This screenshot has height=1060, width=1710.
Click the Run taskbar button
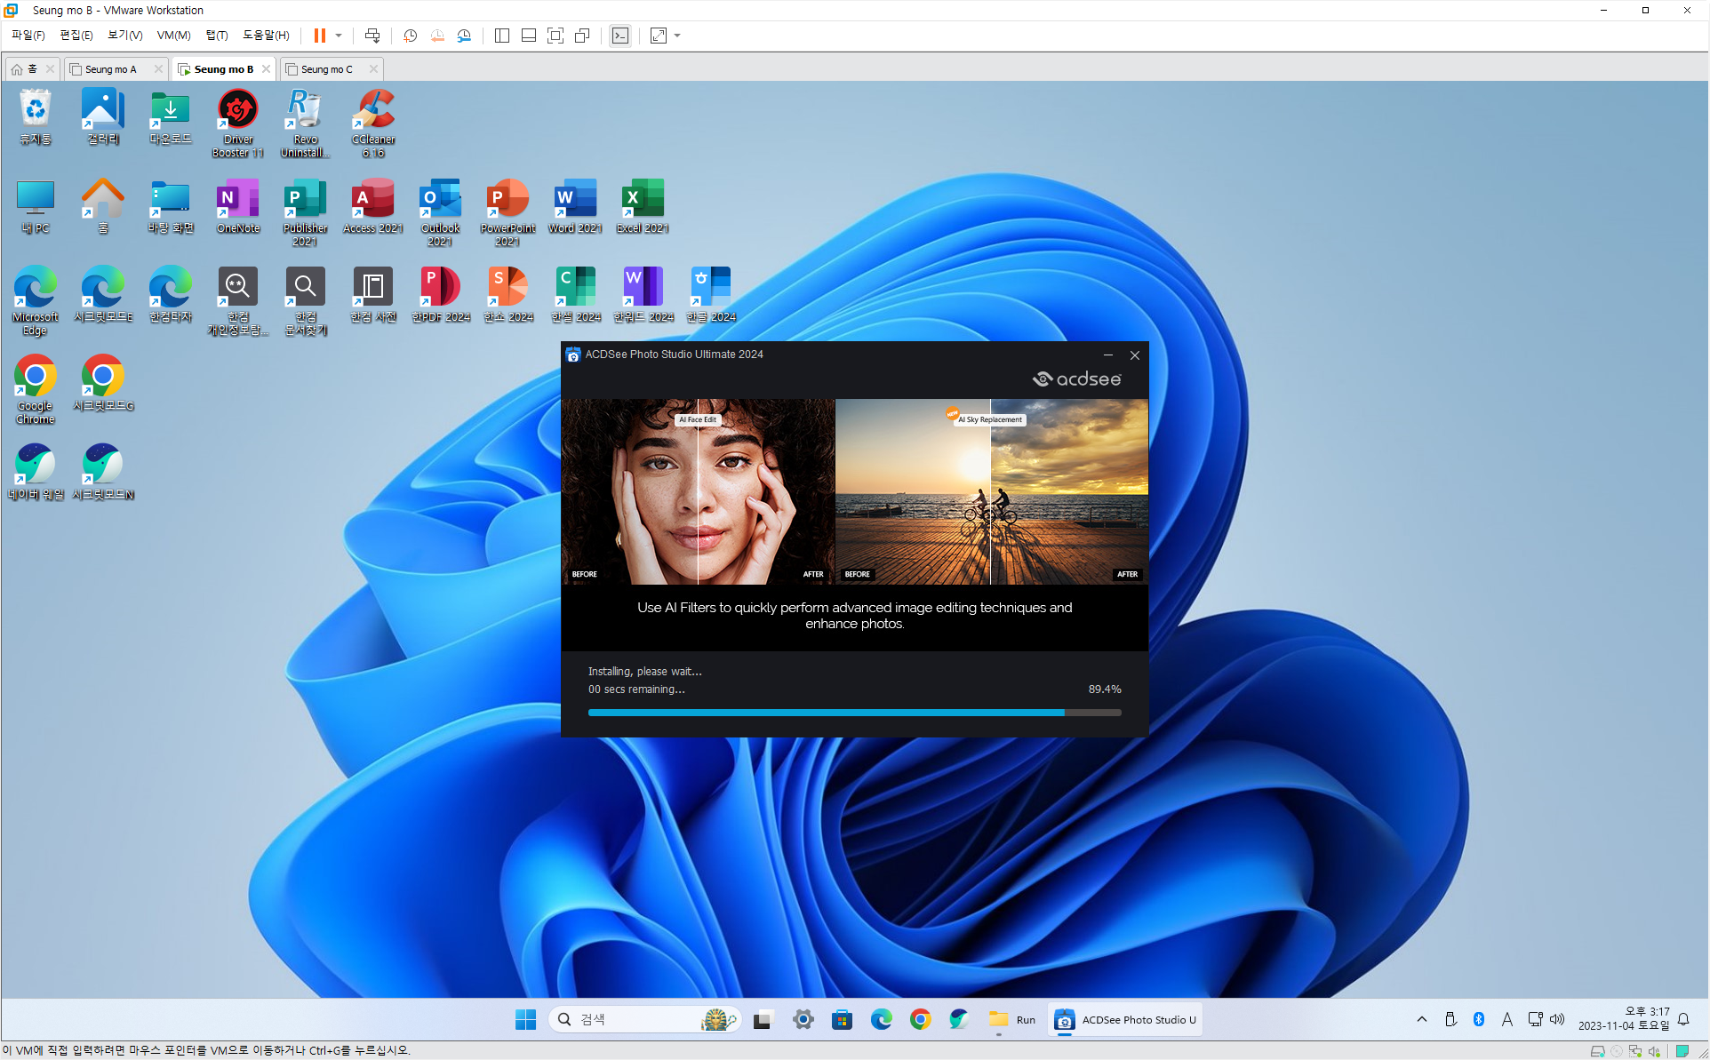pos(1012,1019)
